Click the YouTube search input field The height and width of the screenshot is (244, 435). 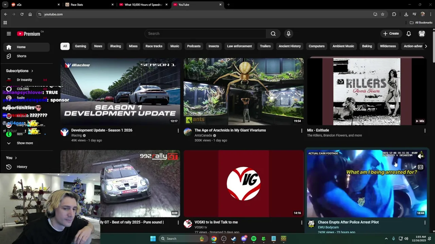click(x=205, y=34)
